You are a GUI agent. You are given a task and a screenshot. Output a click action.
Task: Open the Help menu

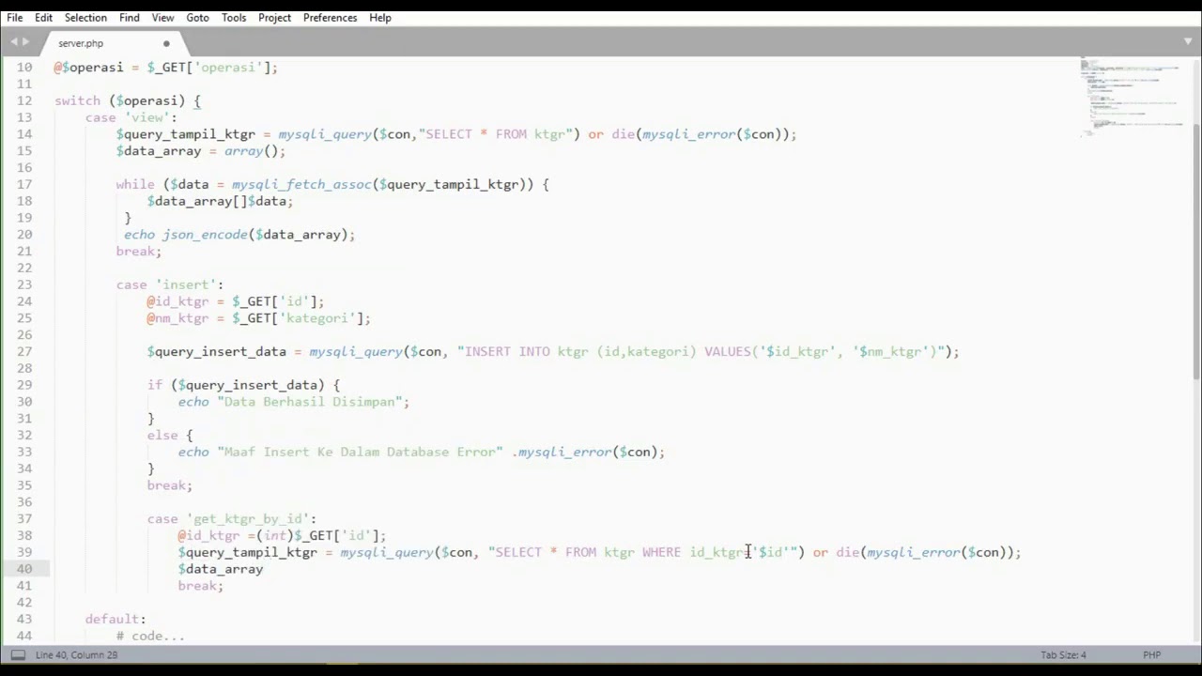tap(380, 17)
